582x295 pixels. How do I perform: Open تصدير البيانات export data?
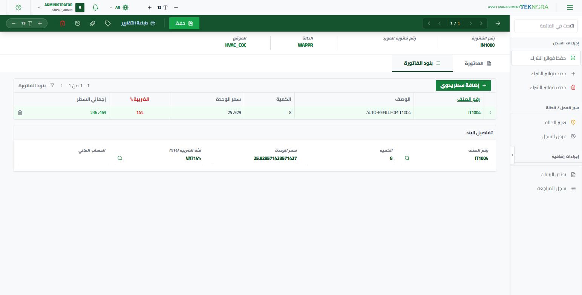pos(546,174)
